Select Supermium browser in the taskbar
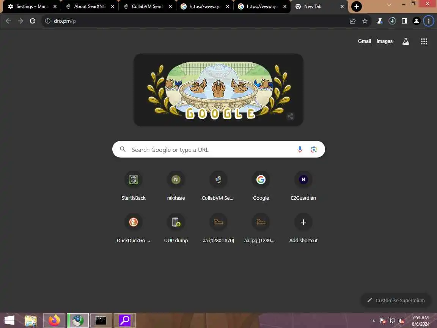 click(x=78, y=320)
